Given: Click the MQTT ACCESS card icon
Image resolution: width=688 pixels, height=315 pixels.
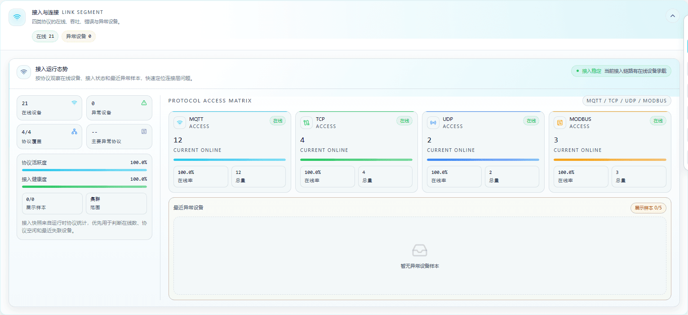Looking at the screenshot, I should coord(180,123).
